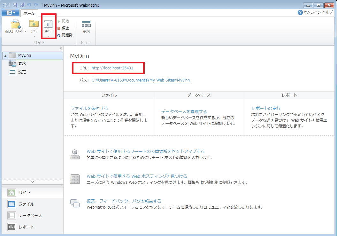Click the 発行 (Publish) folder icon
The width and height of the screenshot is (337, 236).
[x=34, y=24]
